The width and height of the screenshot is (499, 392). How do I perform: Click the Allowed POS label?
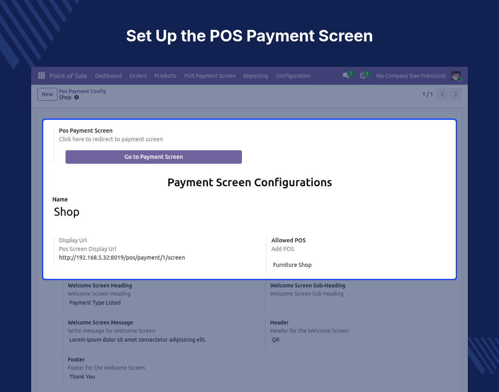pyautogui.click(x=288, y=240)
